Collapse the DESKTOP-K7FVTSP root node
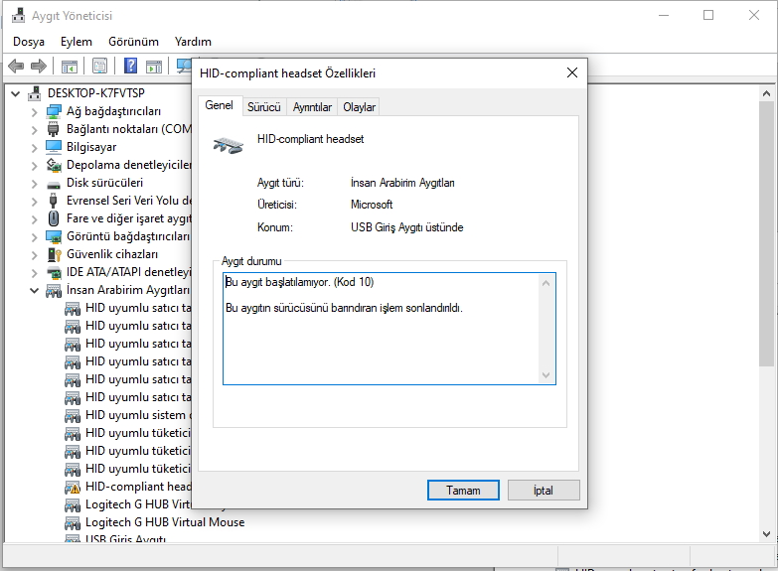The height and width of the screenshot is (571, 778). (x=17, y=93)
